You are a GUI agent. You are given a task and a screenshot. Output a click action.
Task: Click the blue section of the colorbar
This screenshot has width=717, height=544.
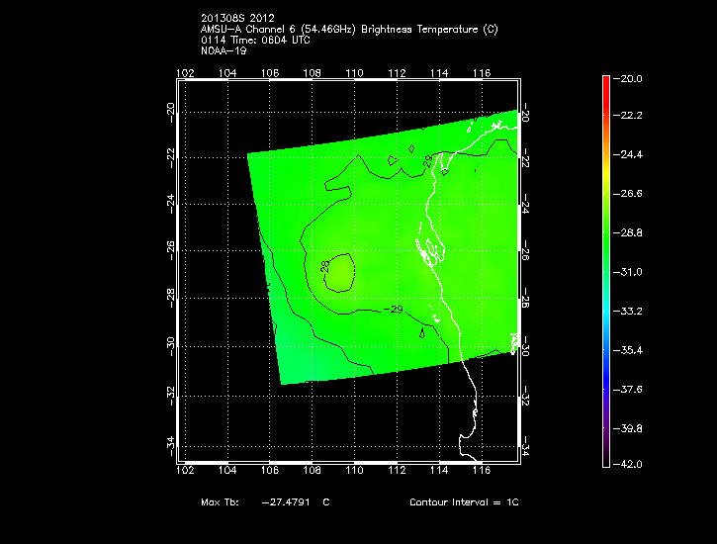(606, 366)
